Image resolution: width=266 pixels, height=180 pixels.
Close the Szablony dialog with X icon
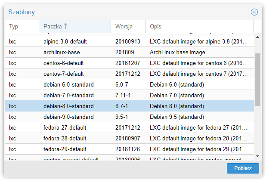point(254,12)
